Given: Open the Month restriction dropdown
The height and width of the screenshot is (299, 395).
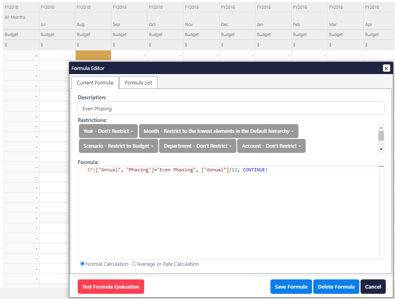Looking at the screenshot, I should point(218,131).
